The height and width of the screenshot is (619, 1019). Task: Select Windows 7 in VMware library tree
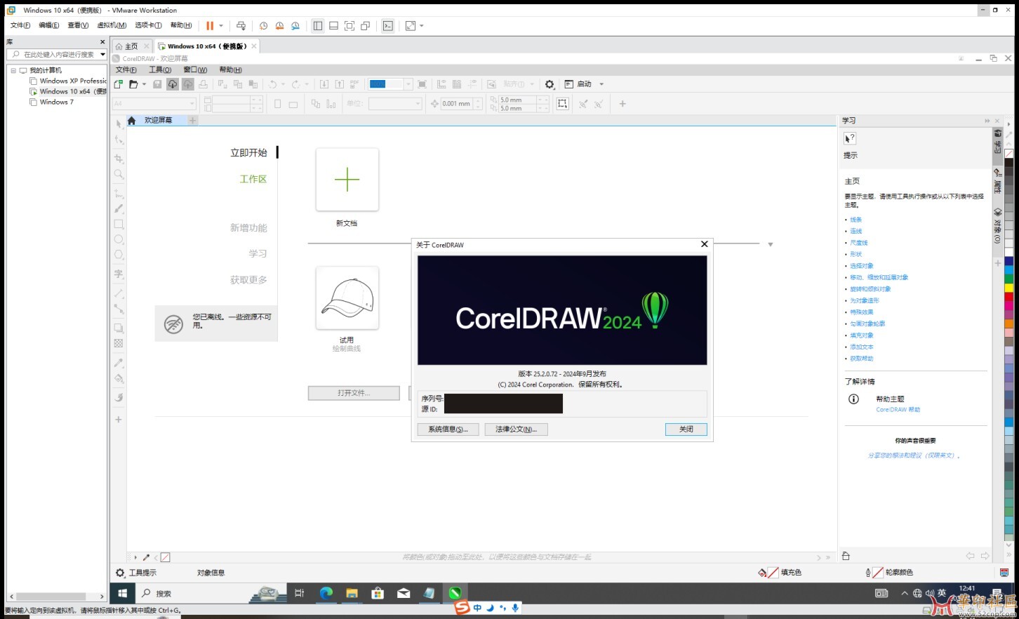click(56, 102)
